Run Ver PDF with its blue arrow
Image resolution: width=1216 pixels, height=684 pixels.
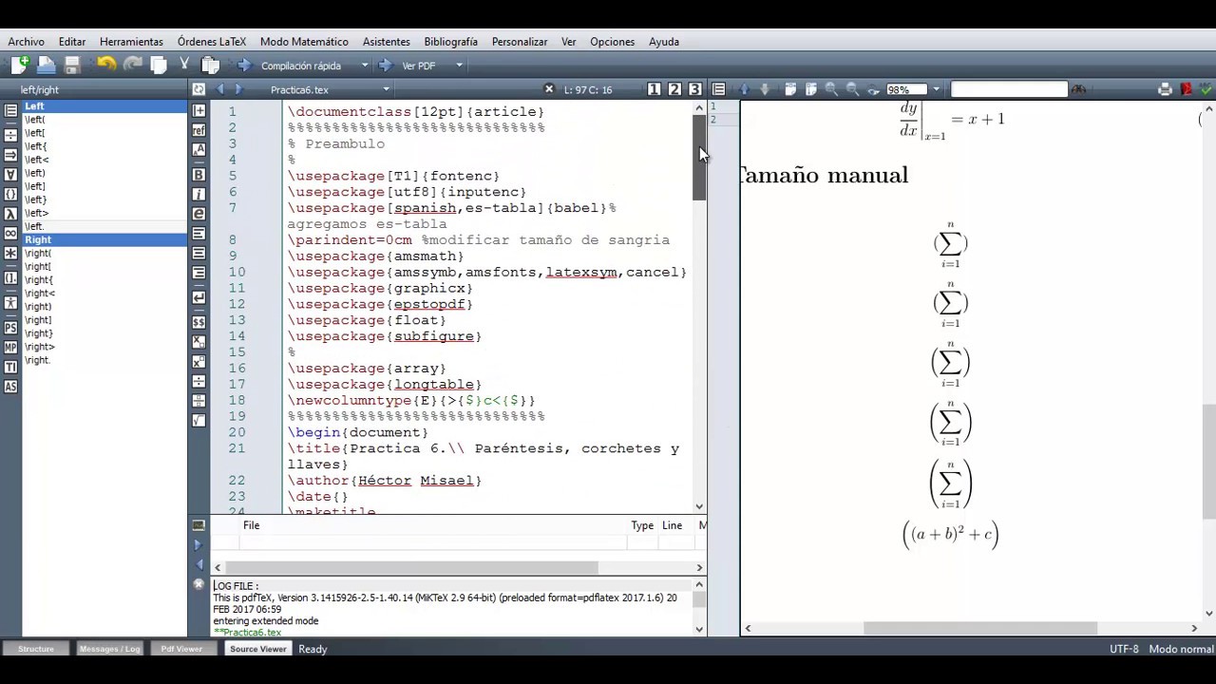coord(385,65)
